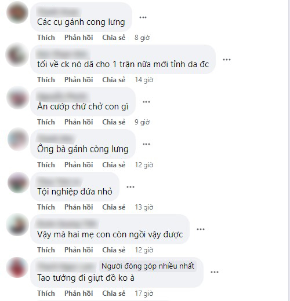Open three-dot menu beside "tối về ck nó dã" comment
The height and width of the screenshot is (301, 290).
pos(227,60)
